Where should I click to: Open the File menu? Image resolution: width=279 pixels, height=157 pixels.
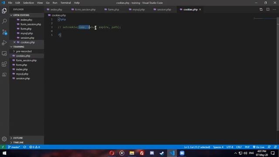tap(10, 3)
